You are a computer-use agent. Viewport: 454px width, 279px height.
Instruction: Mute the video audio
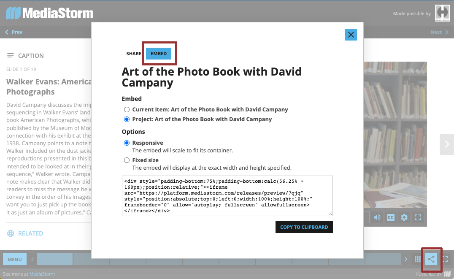point(377,217)
